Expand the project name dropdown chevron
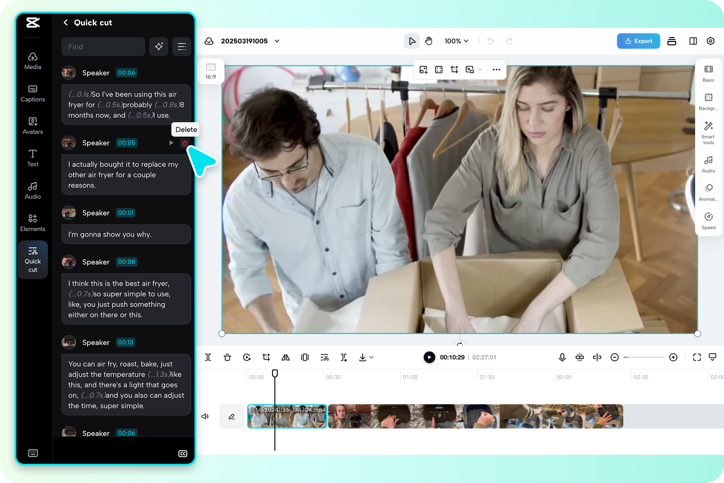 click(277, 41)
